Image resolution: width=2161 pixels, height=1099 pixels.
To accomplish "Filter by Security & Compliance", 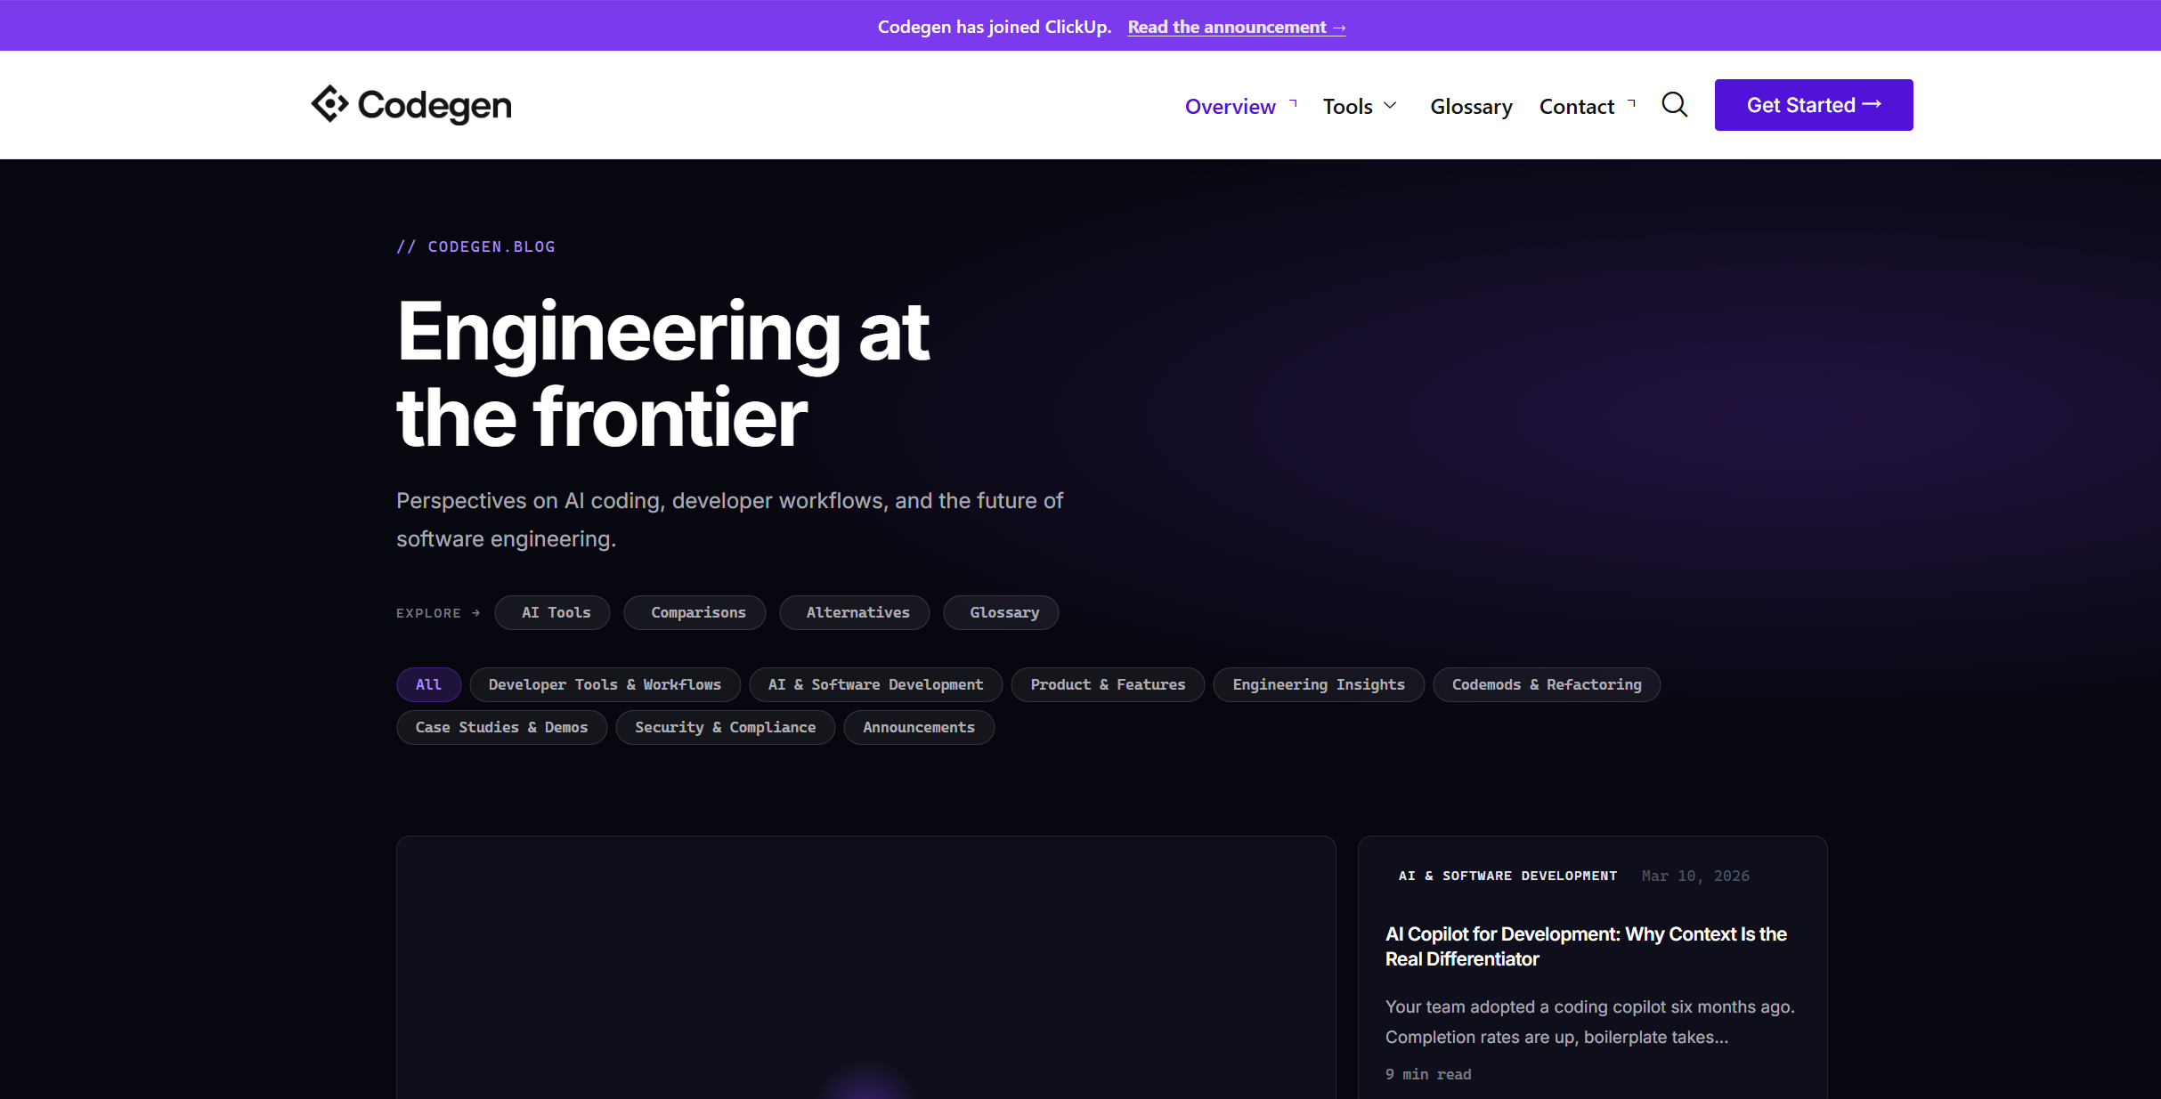I will (x=725, y=727).
